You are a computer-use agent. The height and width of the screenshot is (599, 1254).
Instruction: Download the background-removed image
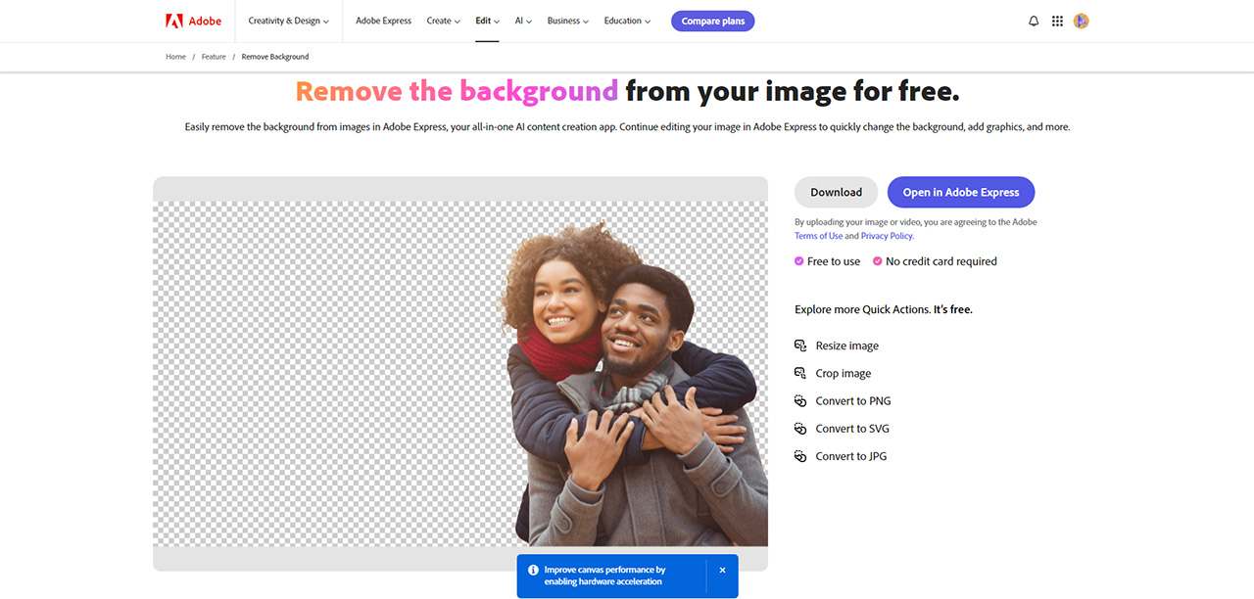pyautogui.click(x=837, y=192)
